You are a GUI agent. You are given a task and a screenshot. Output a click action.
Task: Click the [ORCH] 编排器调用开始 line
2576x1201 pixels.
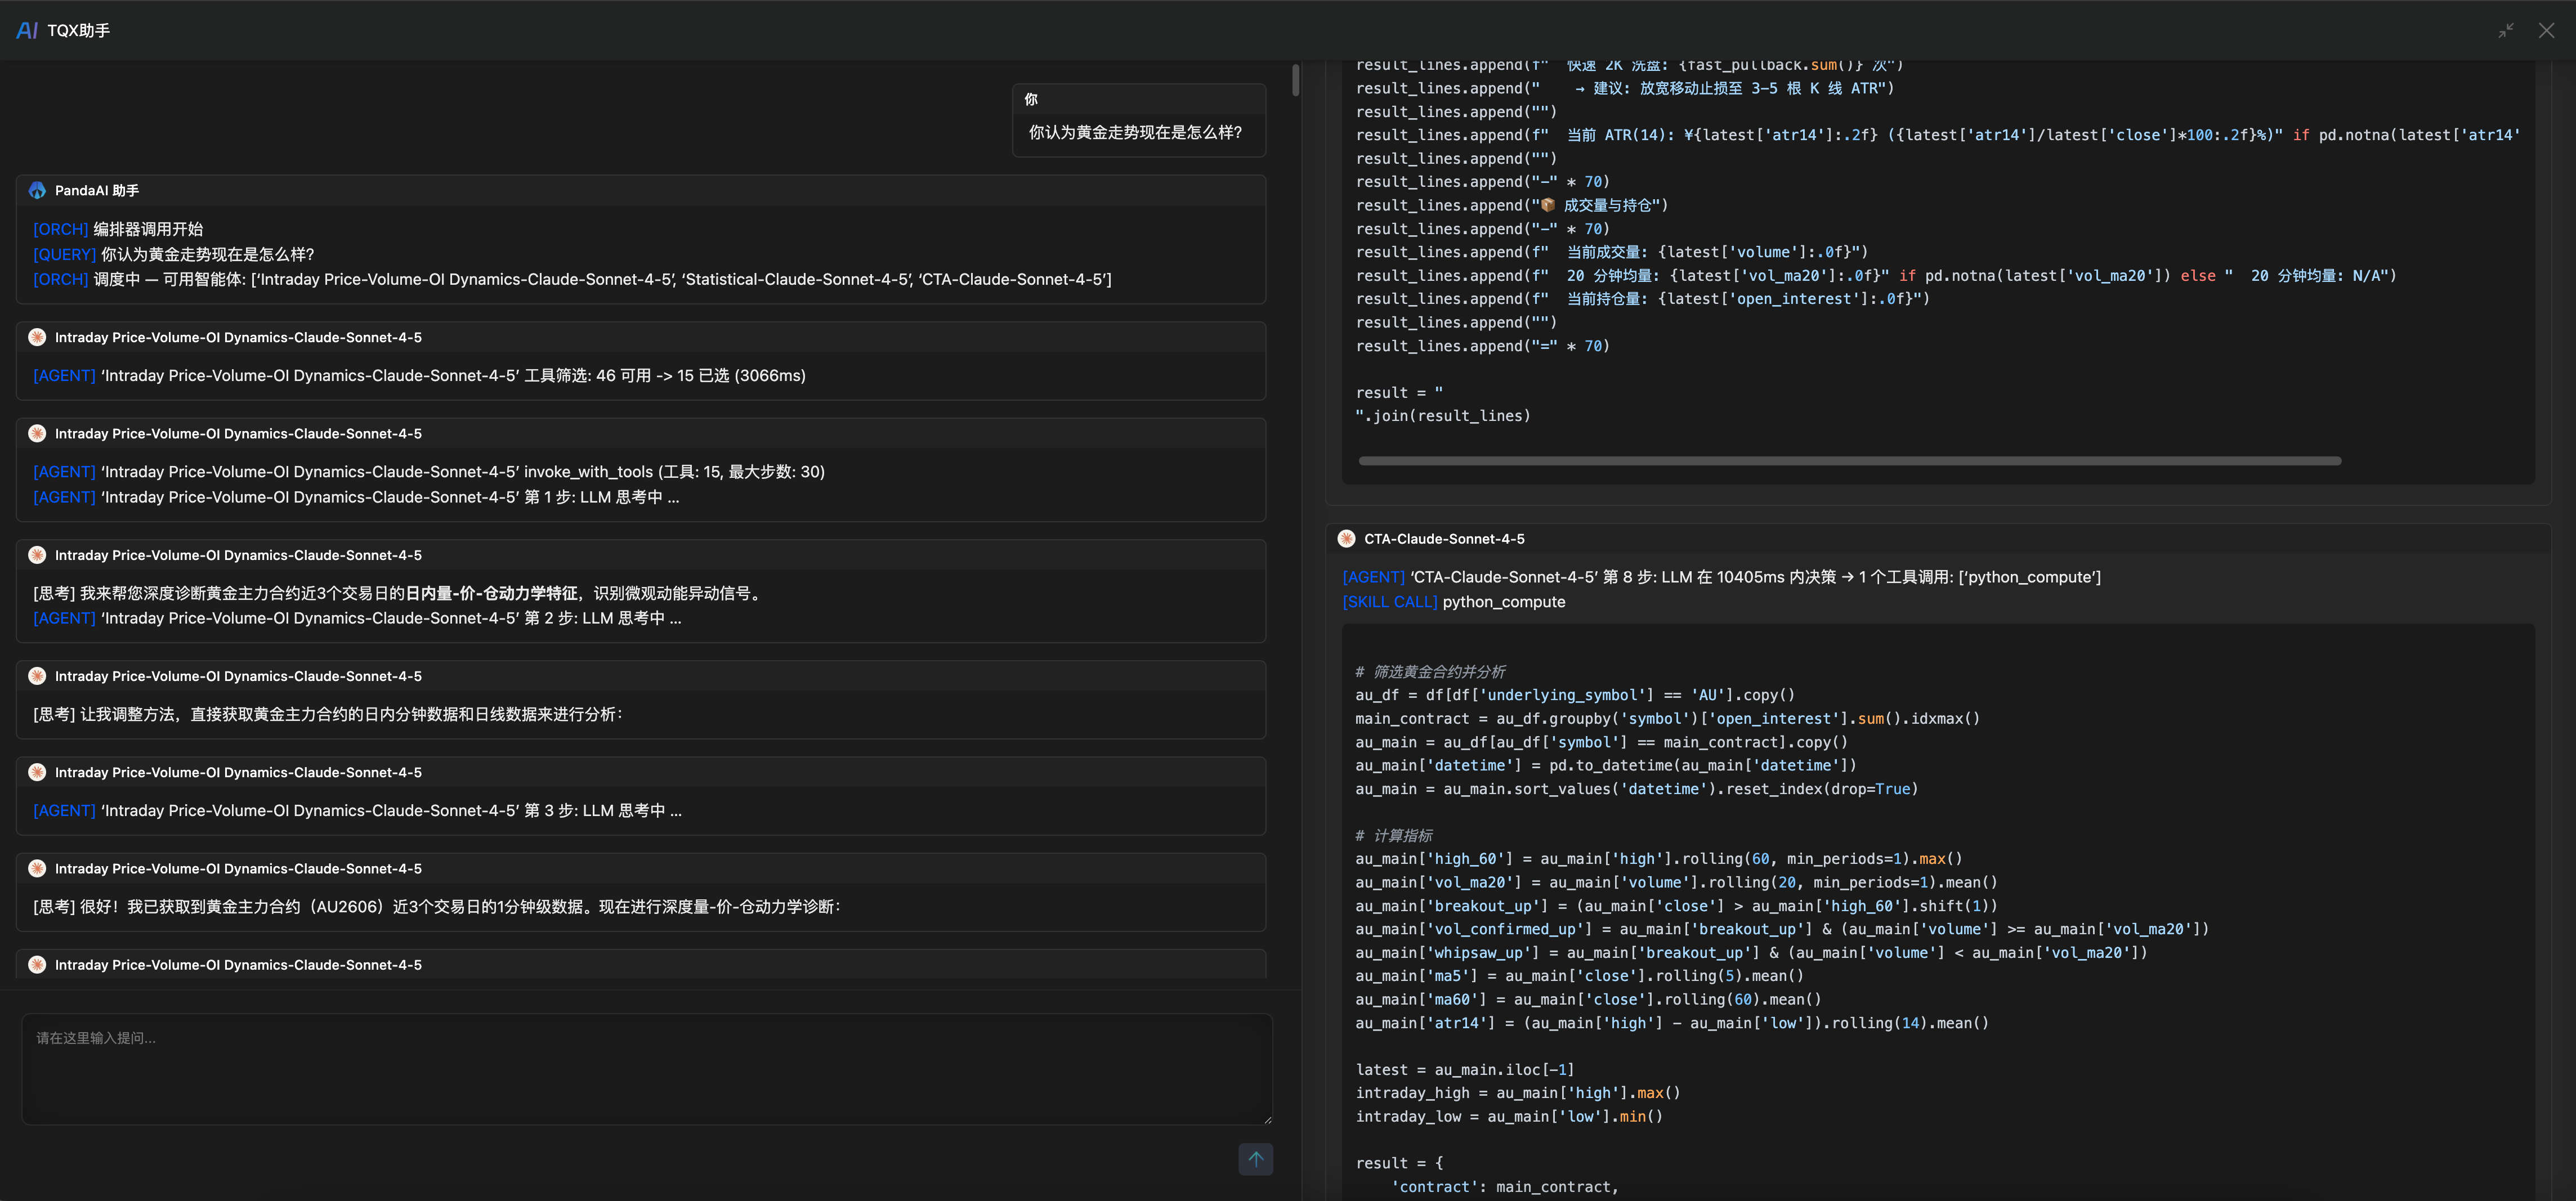(118, 229)
